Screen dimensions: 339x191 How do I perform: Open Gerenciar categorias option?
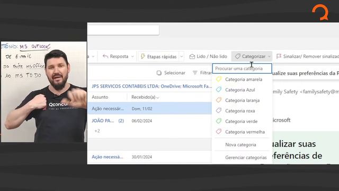pos(246,158)
